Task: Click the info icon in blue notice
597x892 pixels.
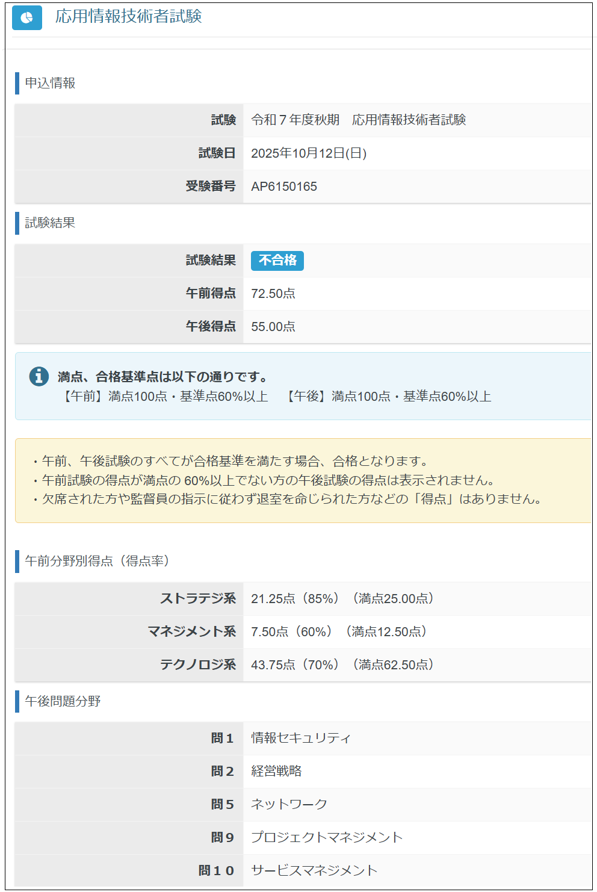Action: point(39,376)
